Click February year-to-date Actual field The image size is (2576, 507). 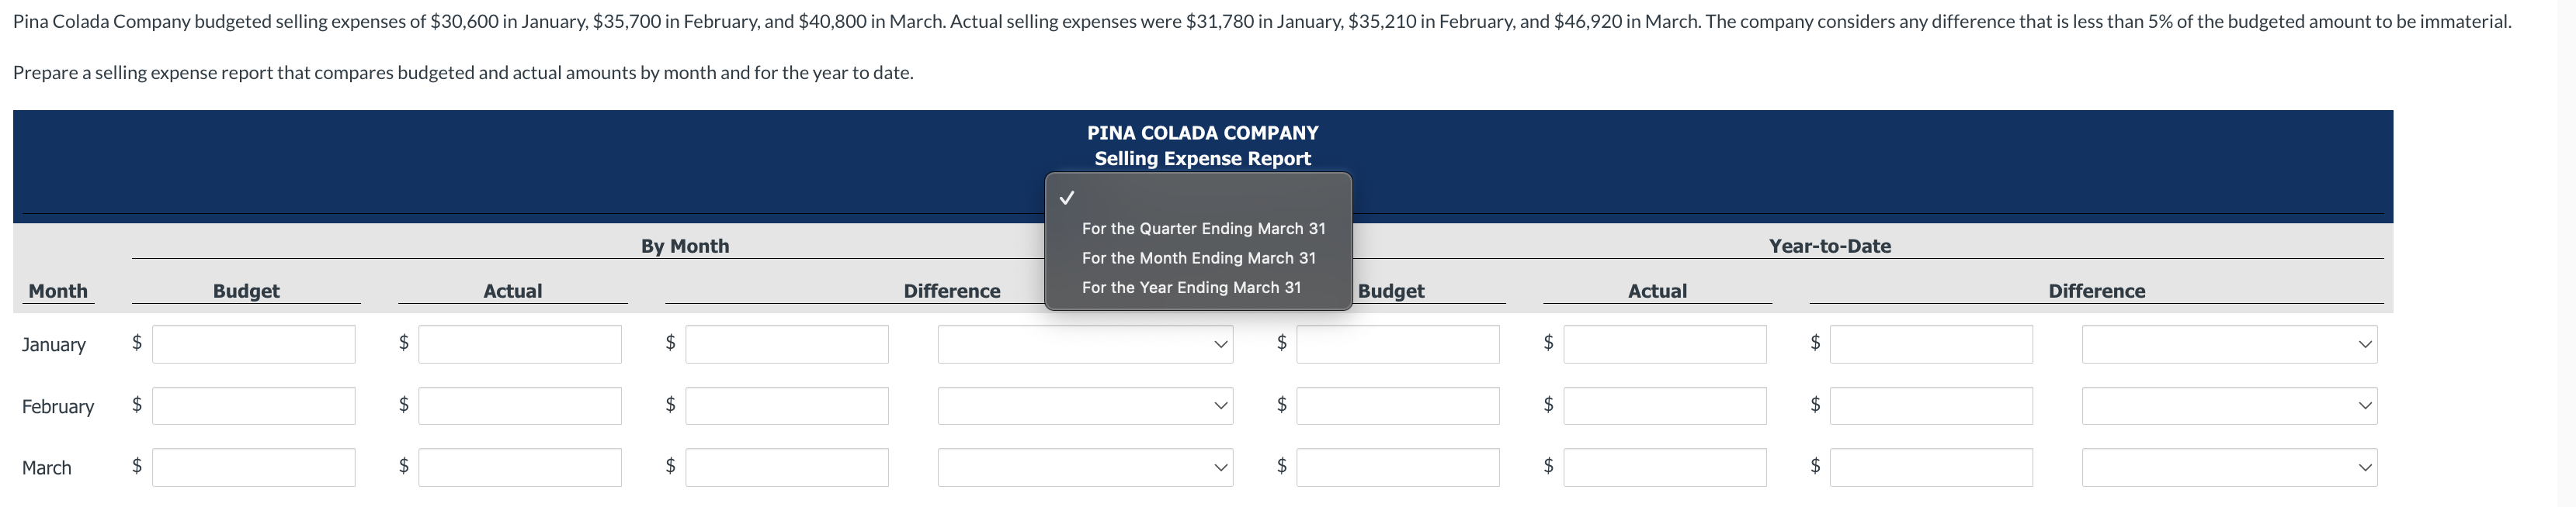pyautogui.click(x=1665, y=406)
